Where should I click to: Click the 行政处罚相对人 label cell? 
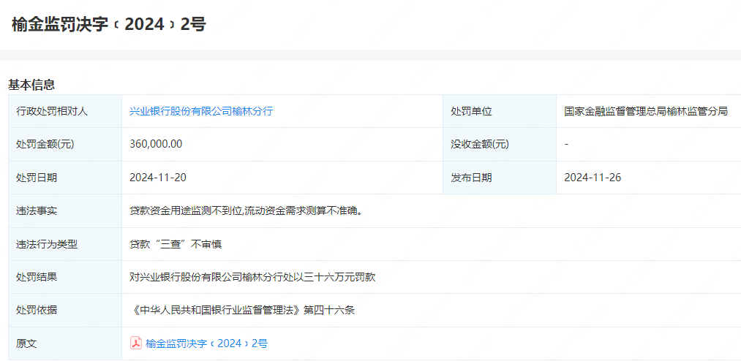coord(65,111)
